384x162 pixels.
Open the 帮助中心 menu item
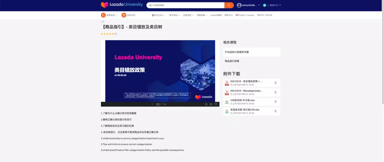click(x=229, y=15)
